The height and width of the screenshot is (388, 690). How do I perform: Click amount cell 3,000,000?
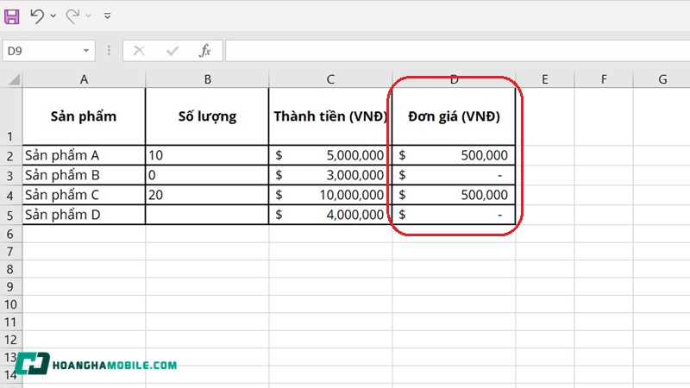330,175
